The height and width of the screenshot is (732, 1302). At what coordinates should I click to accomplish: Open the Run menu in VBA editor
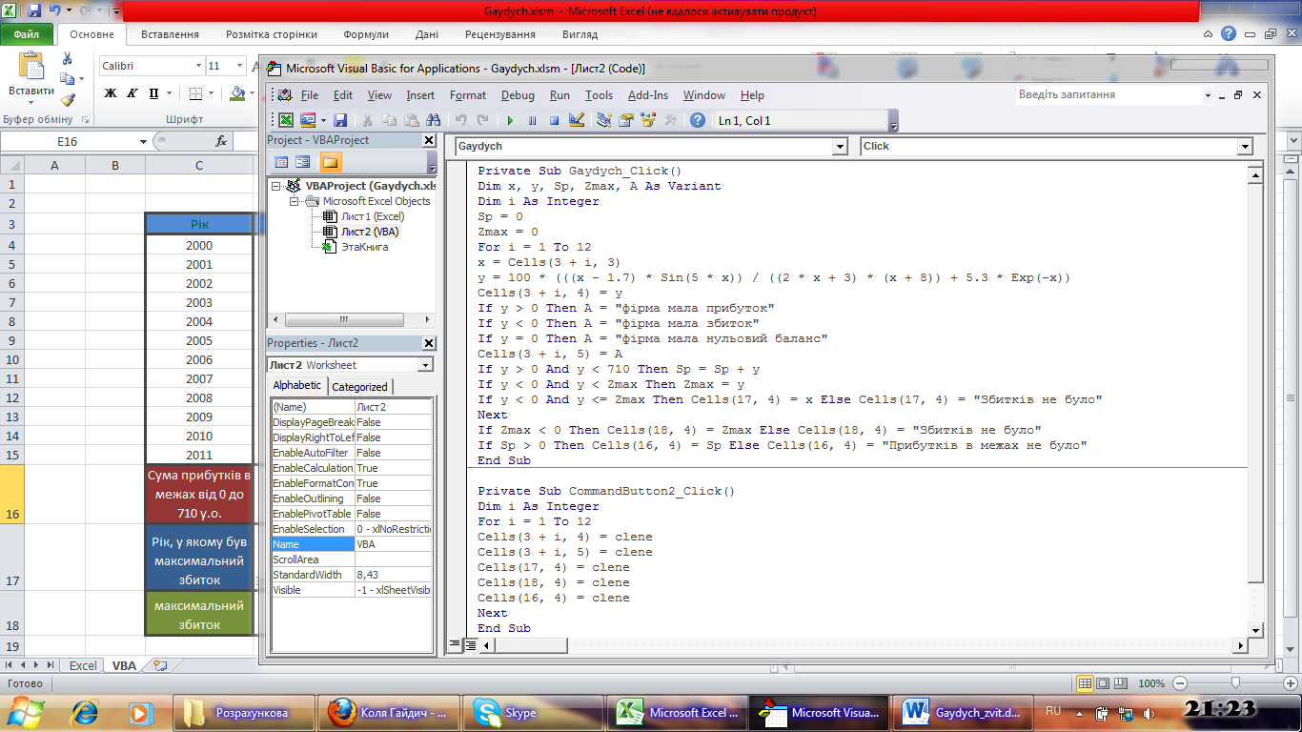(559, 95)
